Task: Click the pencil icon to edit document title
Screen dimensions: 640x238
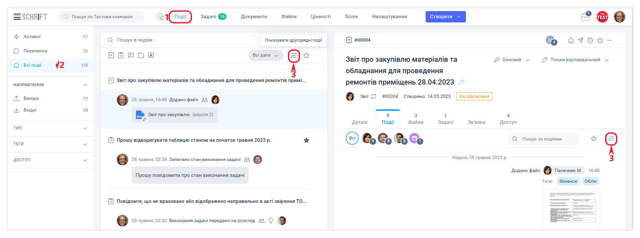Action: [461, 82]
